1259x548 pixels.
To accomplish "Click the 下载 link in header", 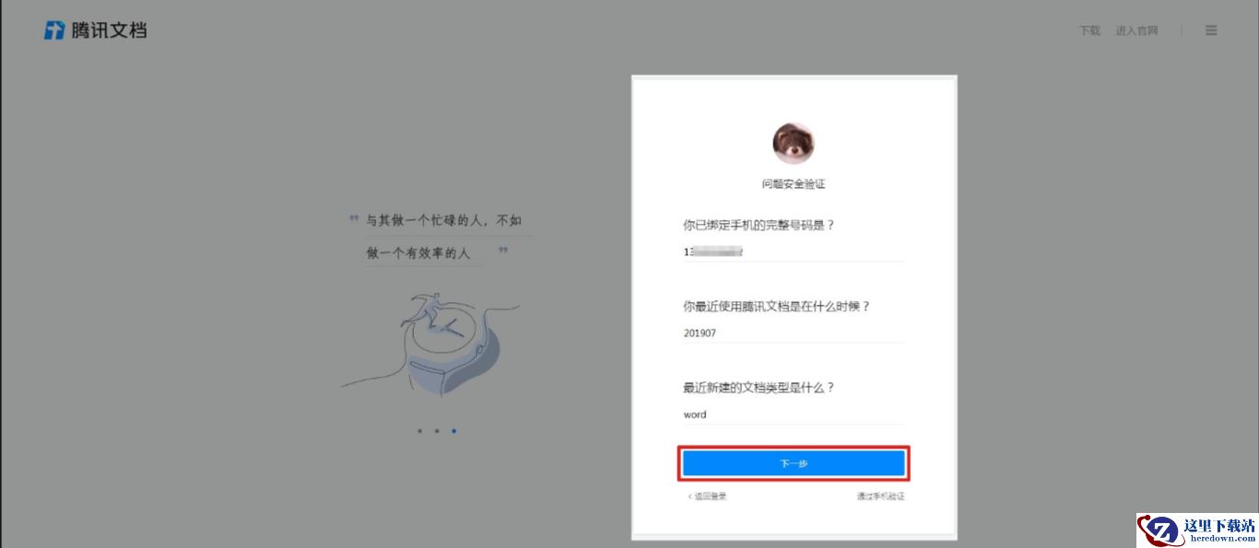I will pyautogui.click(x=1089, y=30).
